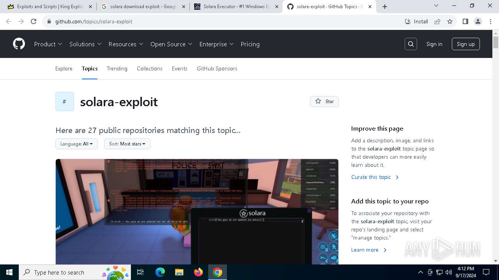Screen dimensions: 499x280
Task: Click the hash topic icon
Action: [x=65, y=101]
